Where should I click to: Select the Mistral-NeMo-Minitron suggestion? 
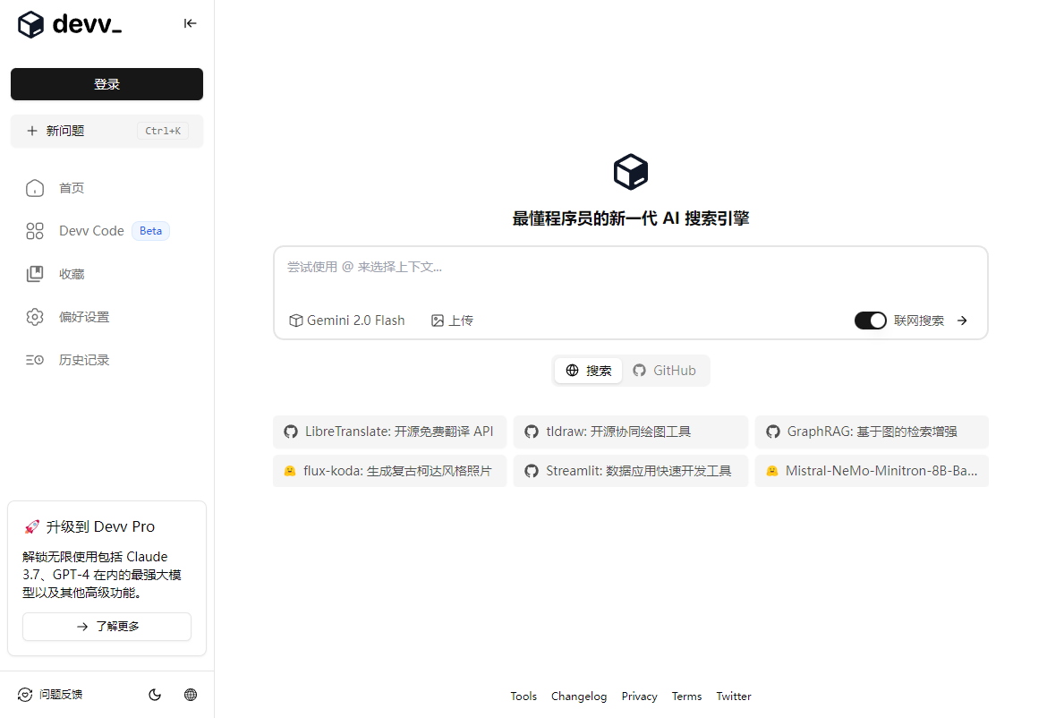872,471
